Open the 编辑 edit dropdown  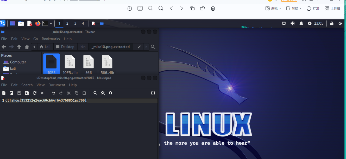coord(273,8)
